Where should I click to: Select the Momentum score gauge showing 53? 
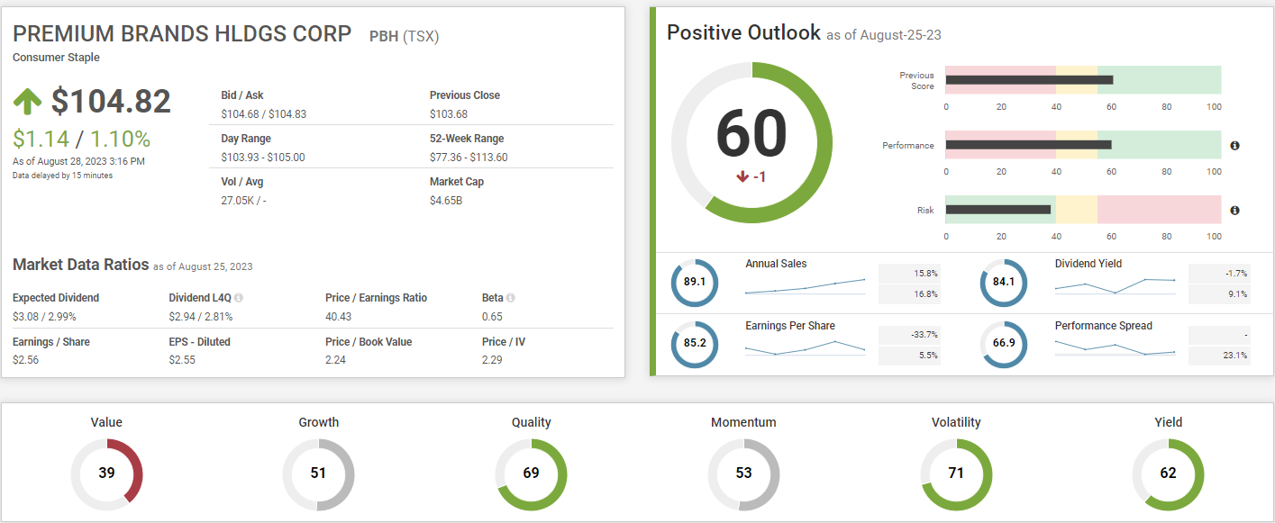click(743, 473)
